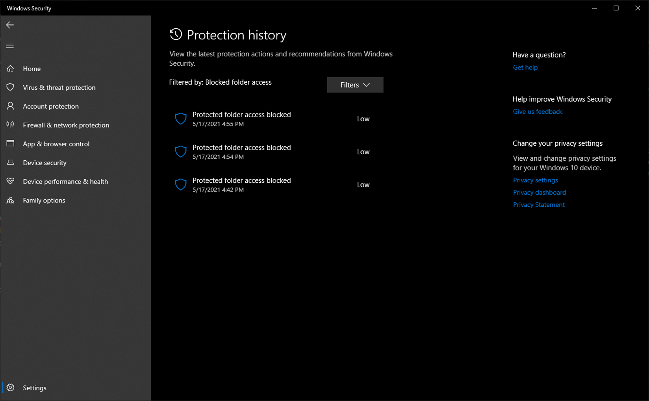The height and width of the screenshot is (401, 649).
Task: Toggle the hamburger navigation menu
Action: point(10,46)
